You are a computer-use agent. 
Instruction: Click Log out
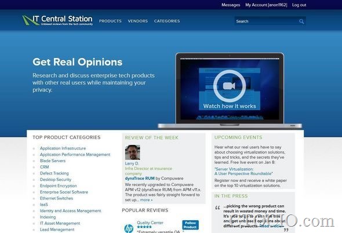click(299, 5)
